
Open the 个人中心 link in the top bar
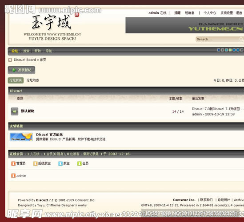(x=210, y=13)
